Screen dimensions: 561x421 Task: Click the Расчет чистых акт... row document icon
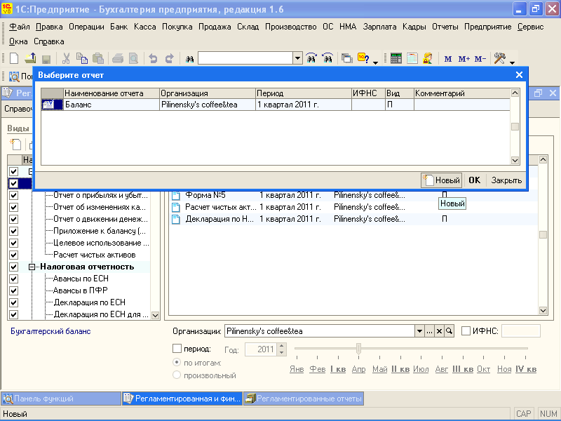(x=176, y=207)
